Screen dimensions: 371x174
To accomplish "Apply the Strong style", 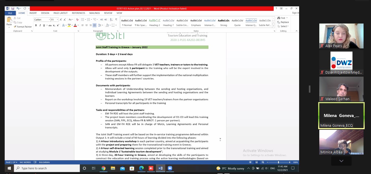I will (224, 23).
